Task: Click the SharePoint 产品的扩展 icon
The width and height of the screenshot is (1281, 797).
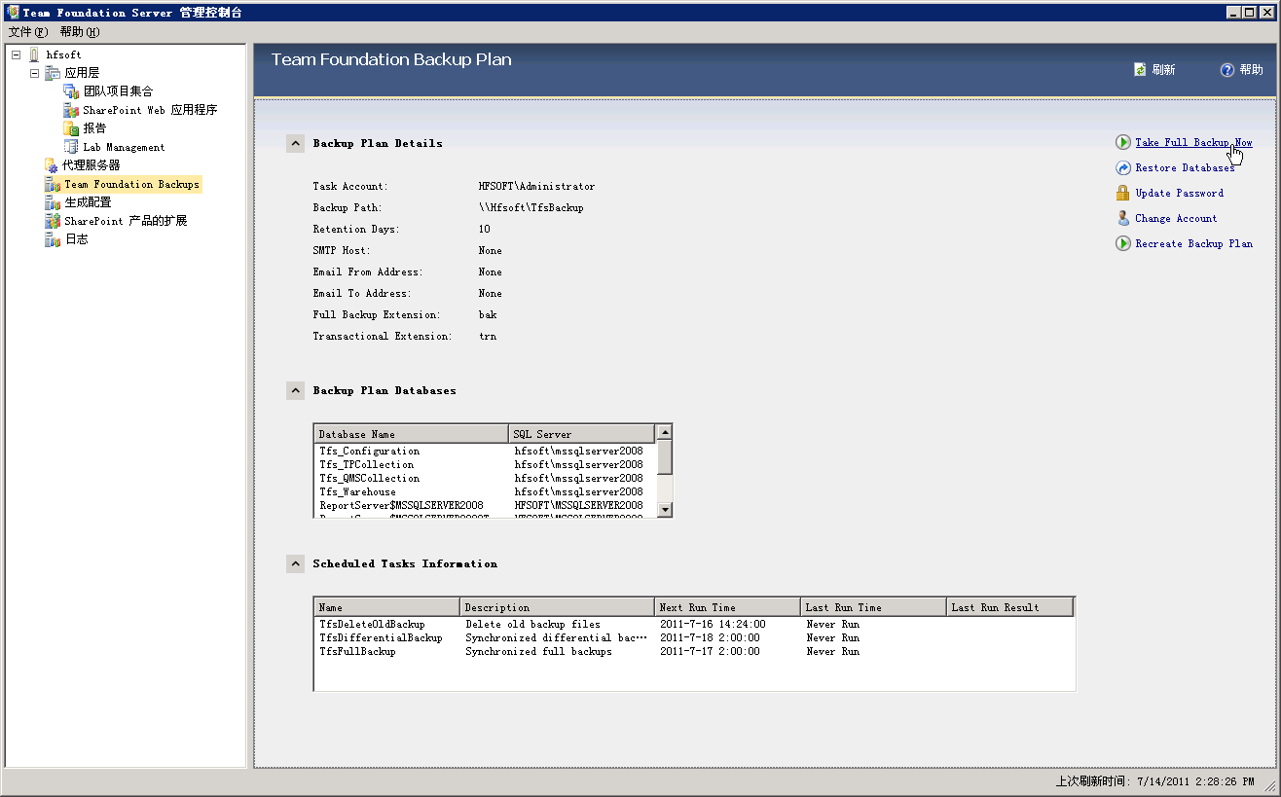Action: (53, 221)
